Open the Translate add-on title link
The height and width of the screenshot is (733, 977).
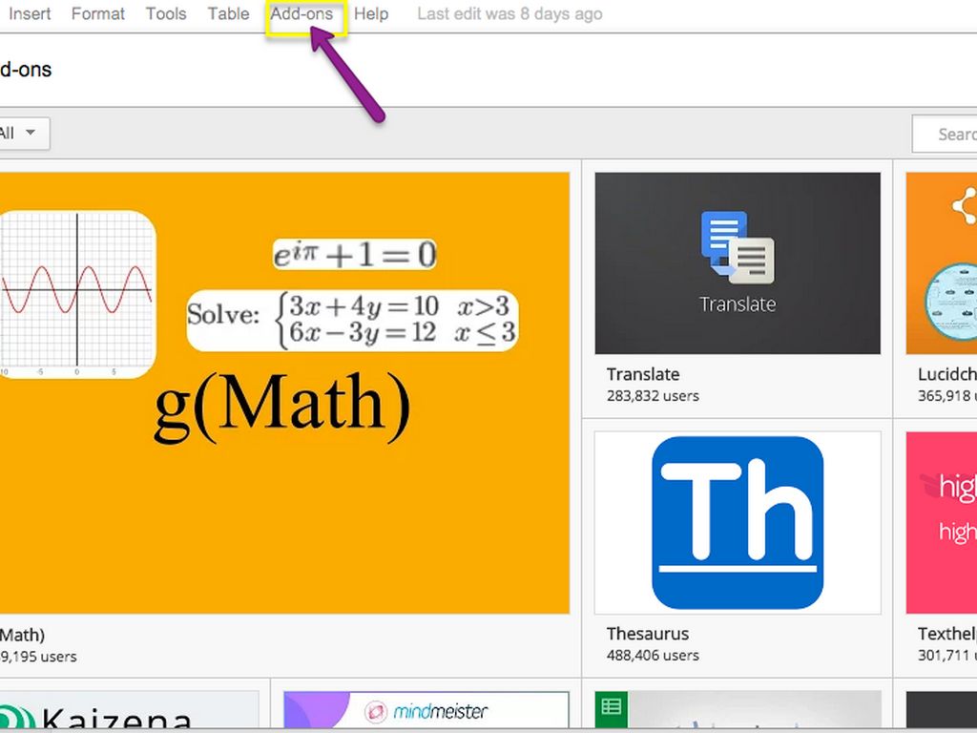coord(643,374)
